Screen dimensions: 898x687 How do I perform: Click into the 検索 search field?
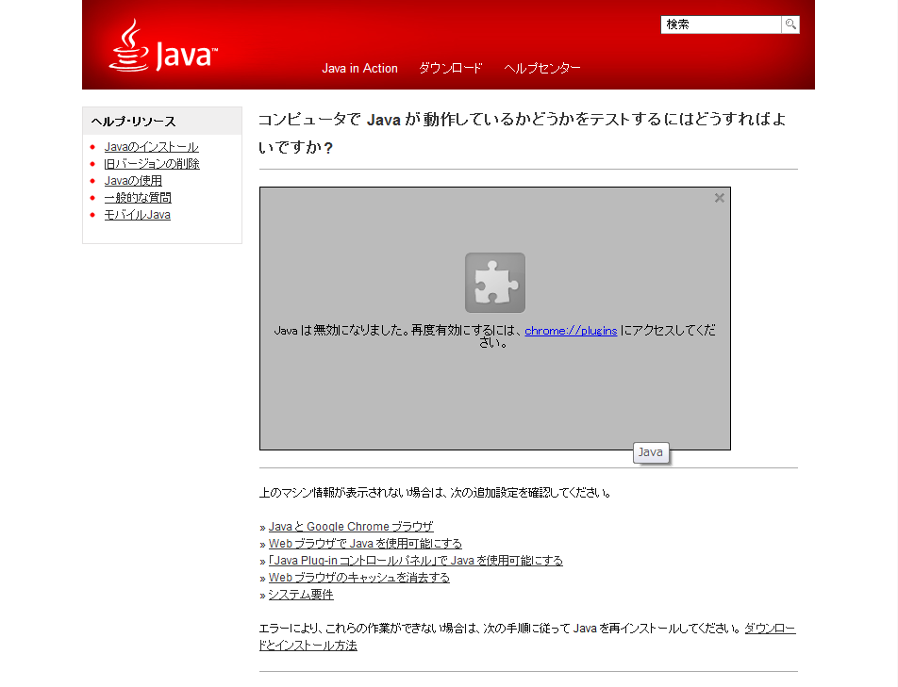tap(721, 25)
